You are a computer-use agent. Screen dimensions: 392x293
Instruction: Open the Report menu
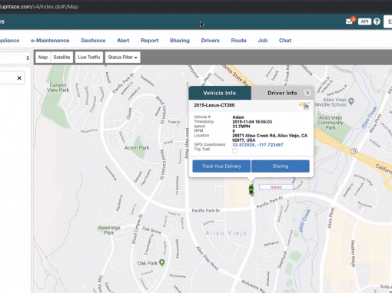tap(150, 41)
